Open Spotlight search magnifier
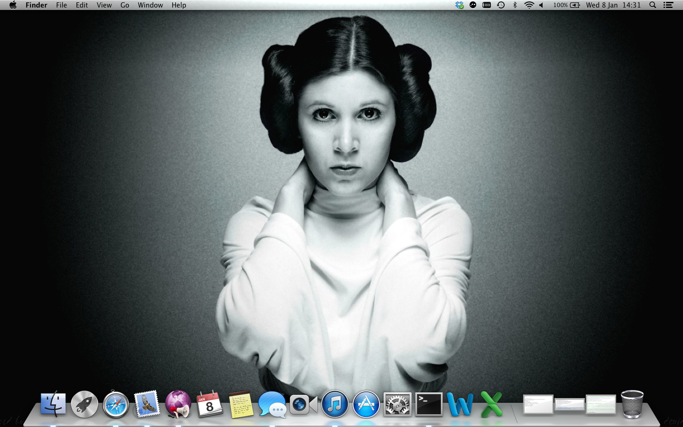 653,5
